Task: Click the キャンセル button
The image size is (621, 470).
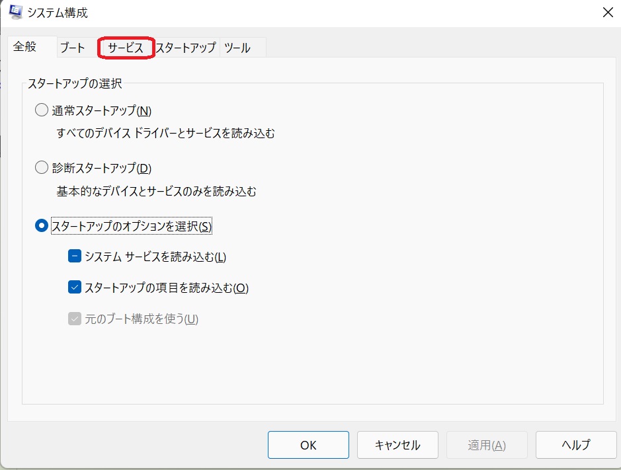Action: coord(397,445)
